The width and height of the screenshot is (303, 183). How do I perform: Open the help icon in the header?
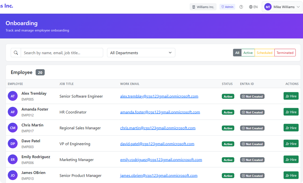(x=241, y=7)
